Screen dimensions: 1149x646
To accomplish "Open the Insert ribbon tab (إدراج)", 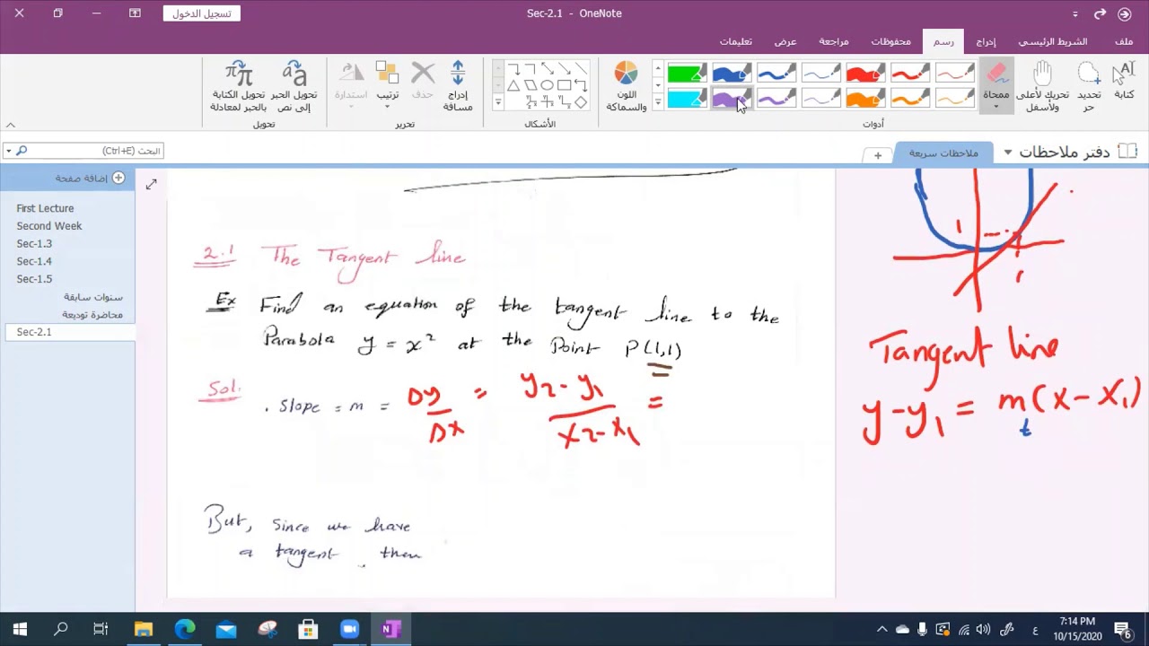I will click(986, 41).
